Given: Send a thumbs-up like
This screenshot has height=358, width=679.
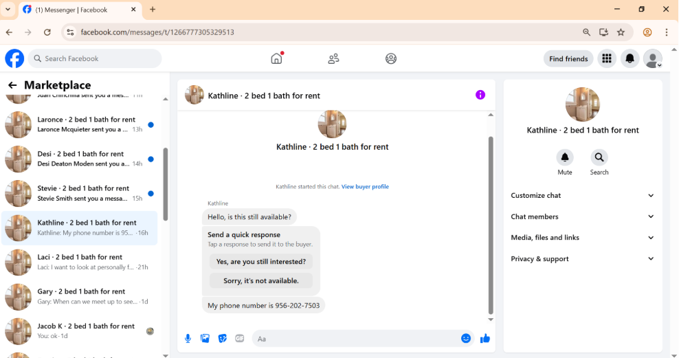Looking at the screenshot, I should [485, 339].
